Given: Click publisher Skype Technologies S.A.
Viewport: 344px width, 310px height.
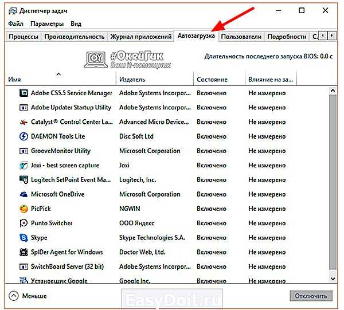Looking at the screenshot, I should (x=153, y=238).
